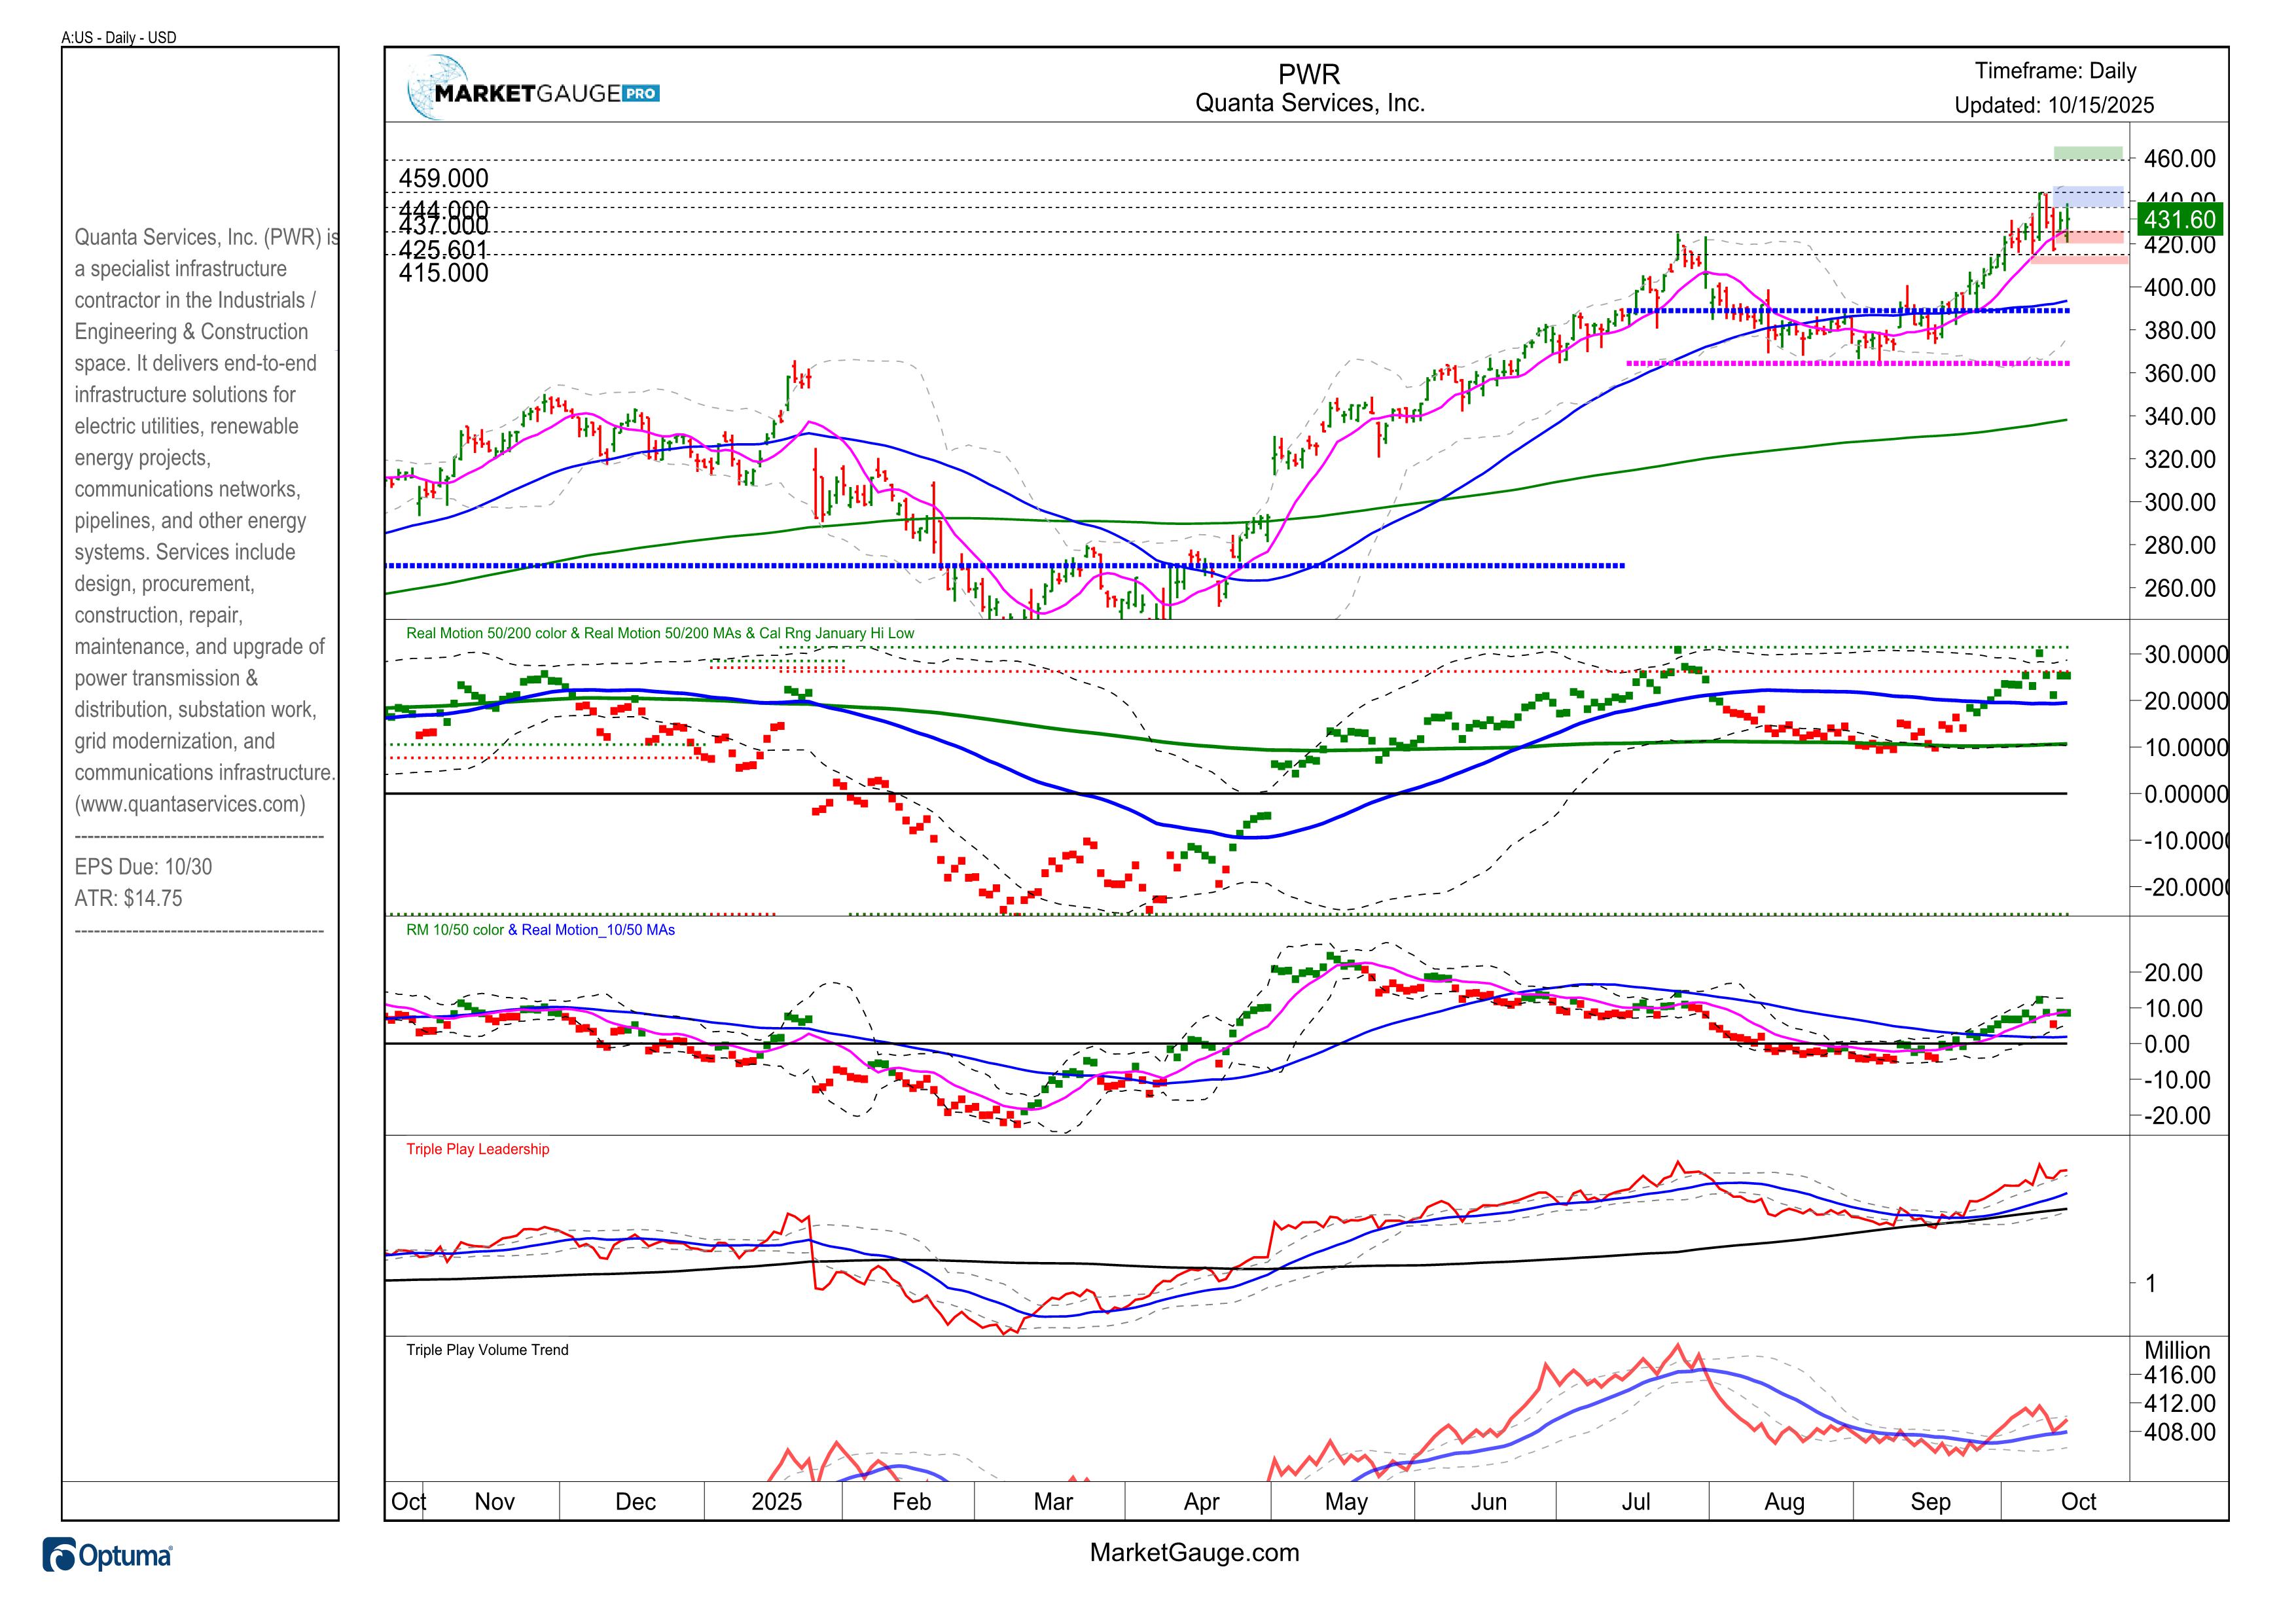Click the 415.000 price level label
Viewport: 2296px width, 1624px height.
pyautogui.click(x=443, y=274)
